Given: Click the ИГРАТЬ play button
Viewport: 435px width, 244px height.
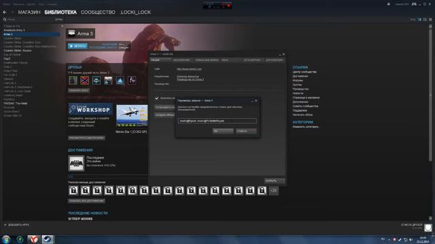Looking at the screenshot, I should pyautogui.click(x=77, y=46).
